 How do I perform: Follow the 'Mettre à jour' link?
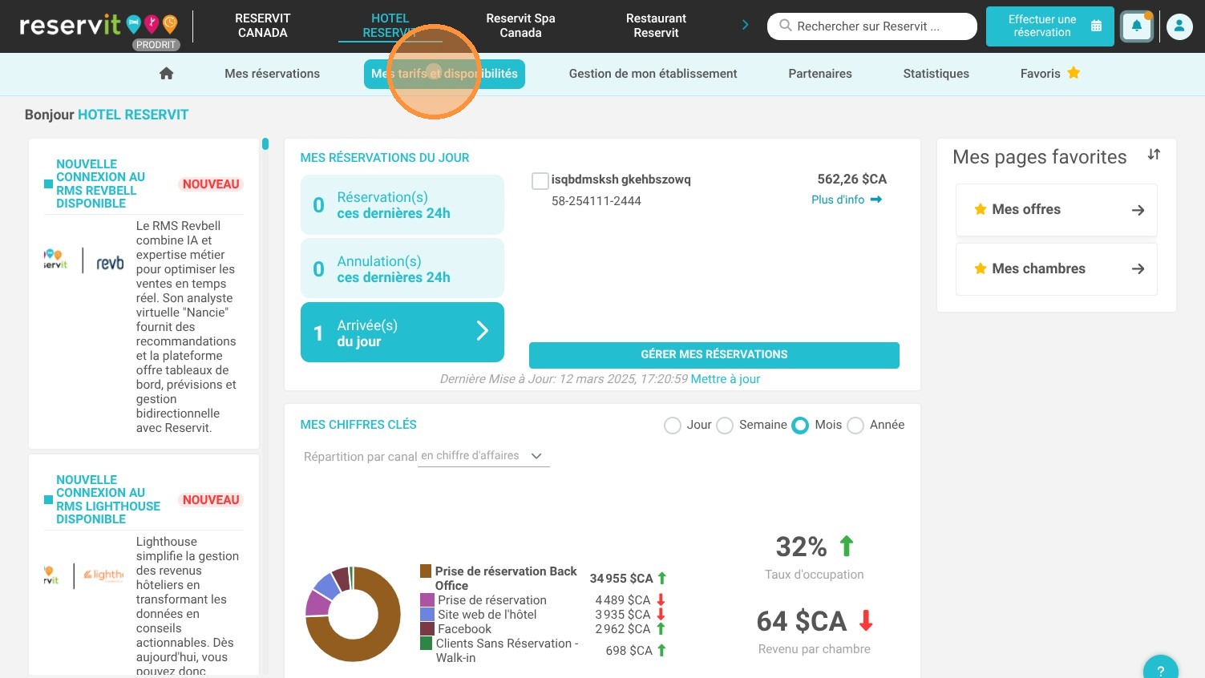coord(726,379)
